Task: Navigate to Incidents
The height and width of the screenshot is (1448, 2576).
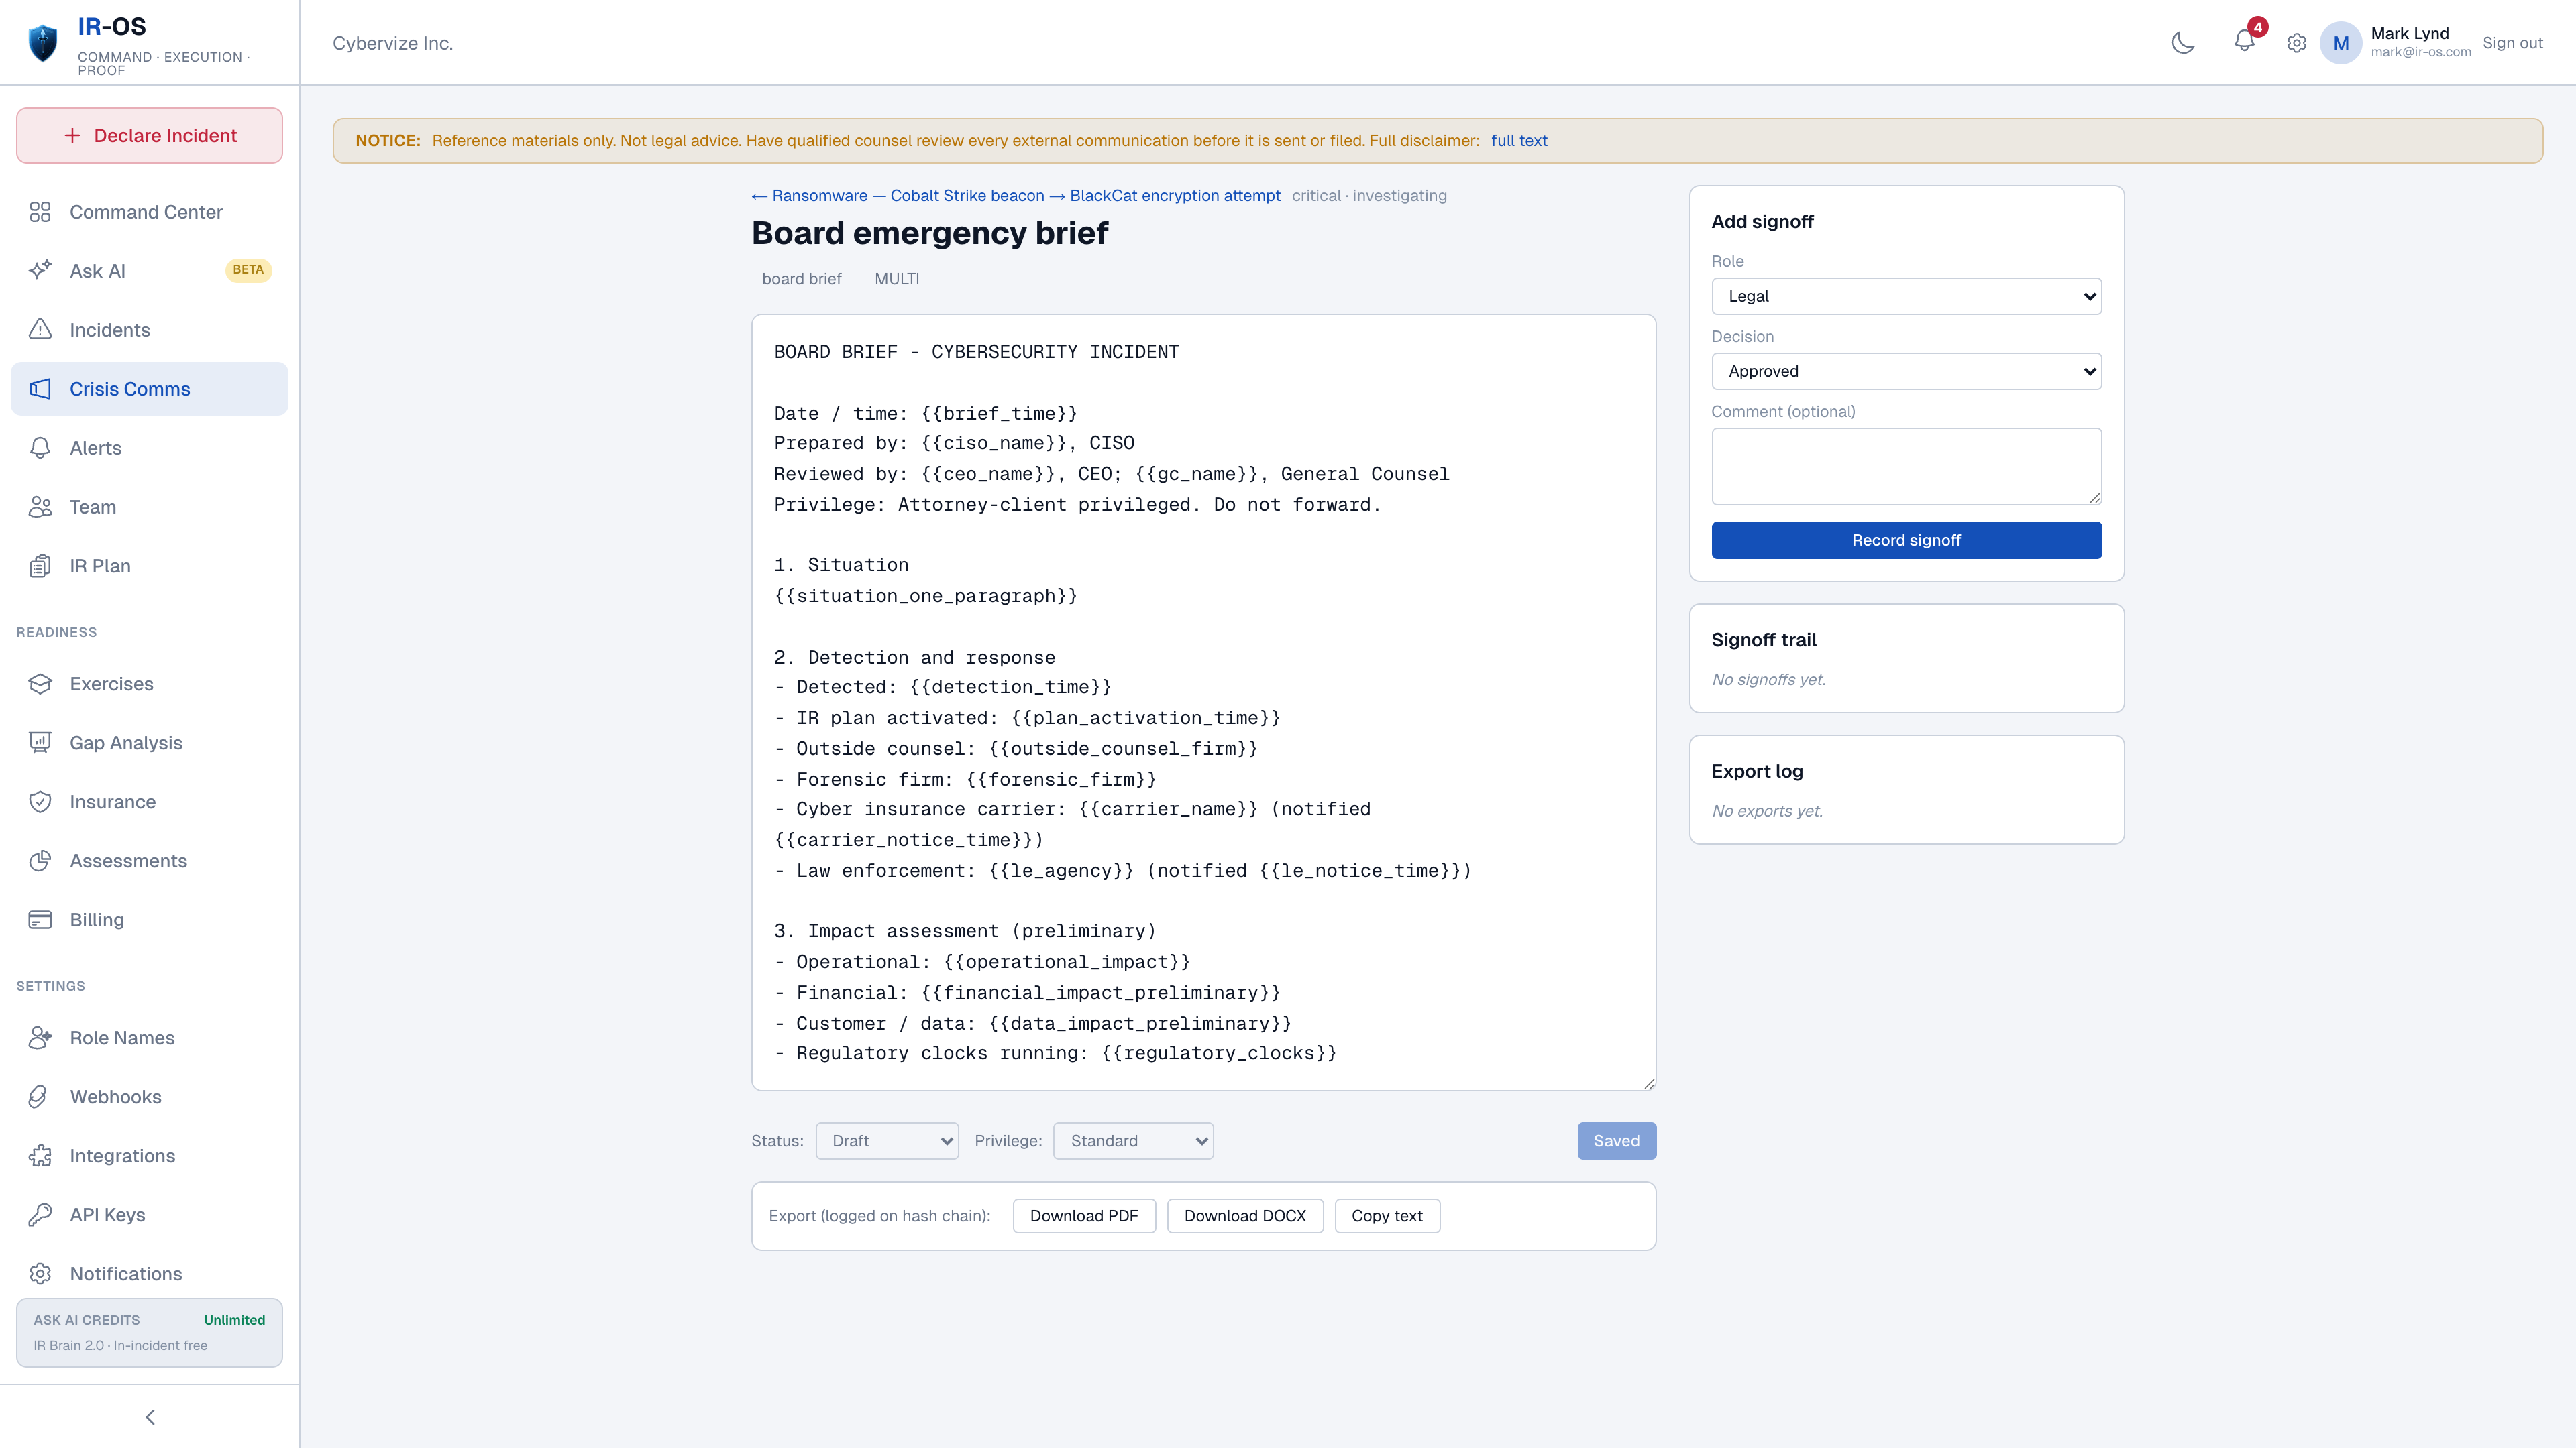Action: (x=149, y=330)
